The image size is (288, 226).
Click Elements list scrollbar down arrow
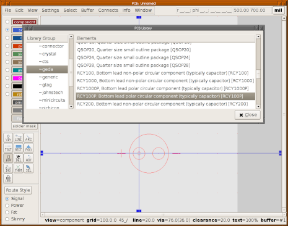(258, 106)
